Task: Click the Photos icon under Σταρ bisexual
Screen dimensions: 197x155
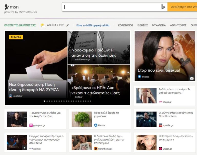Action: [139, 76]
